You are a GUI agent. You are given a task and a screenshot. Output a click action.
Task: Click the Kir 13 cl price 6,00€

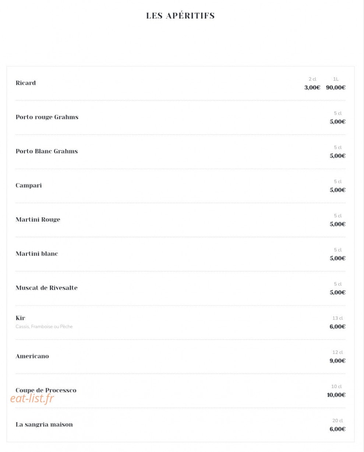[x=338, y=327]
